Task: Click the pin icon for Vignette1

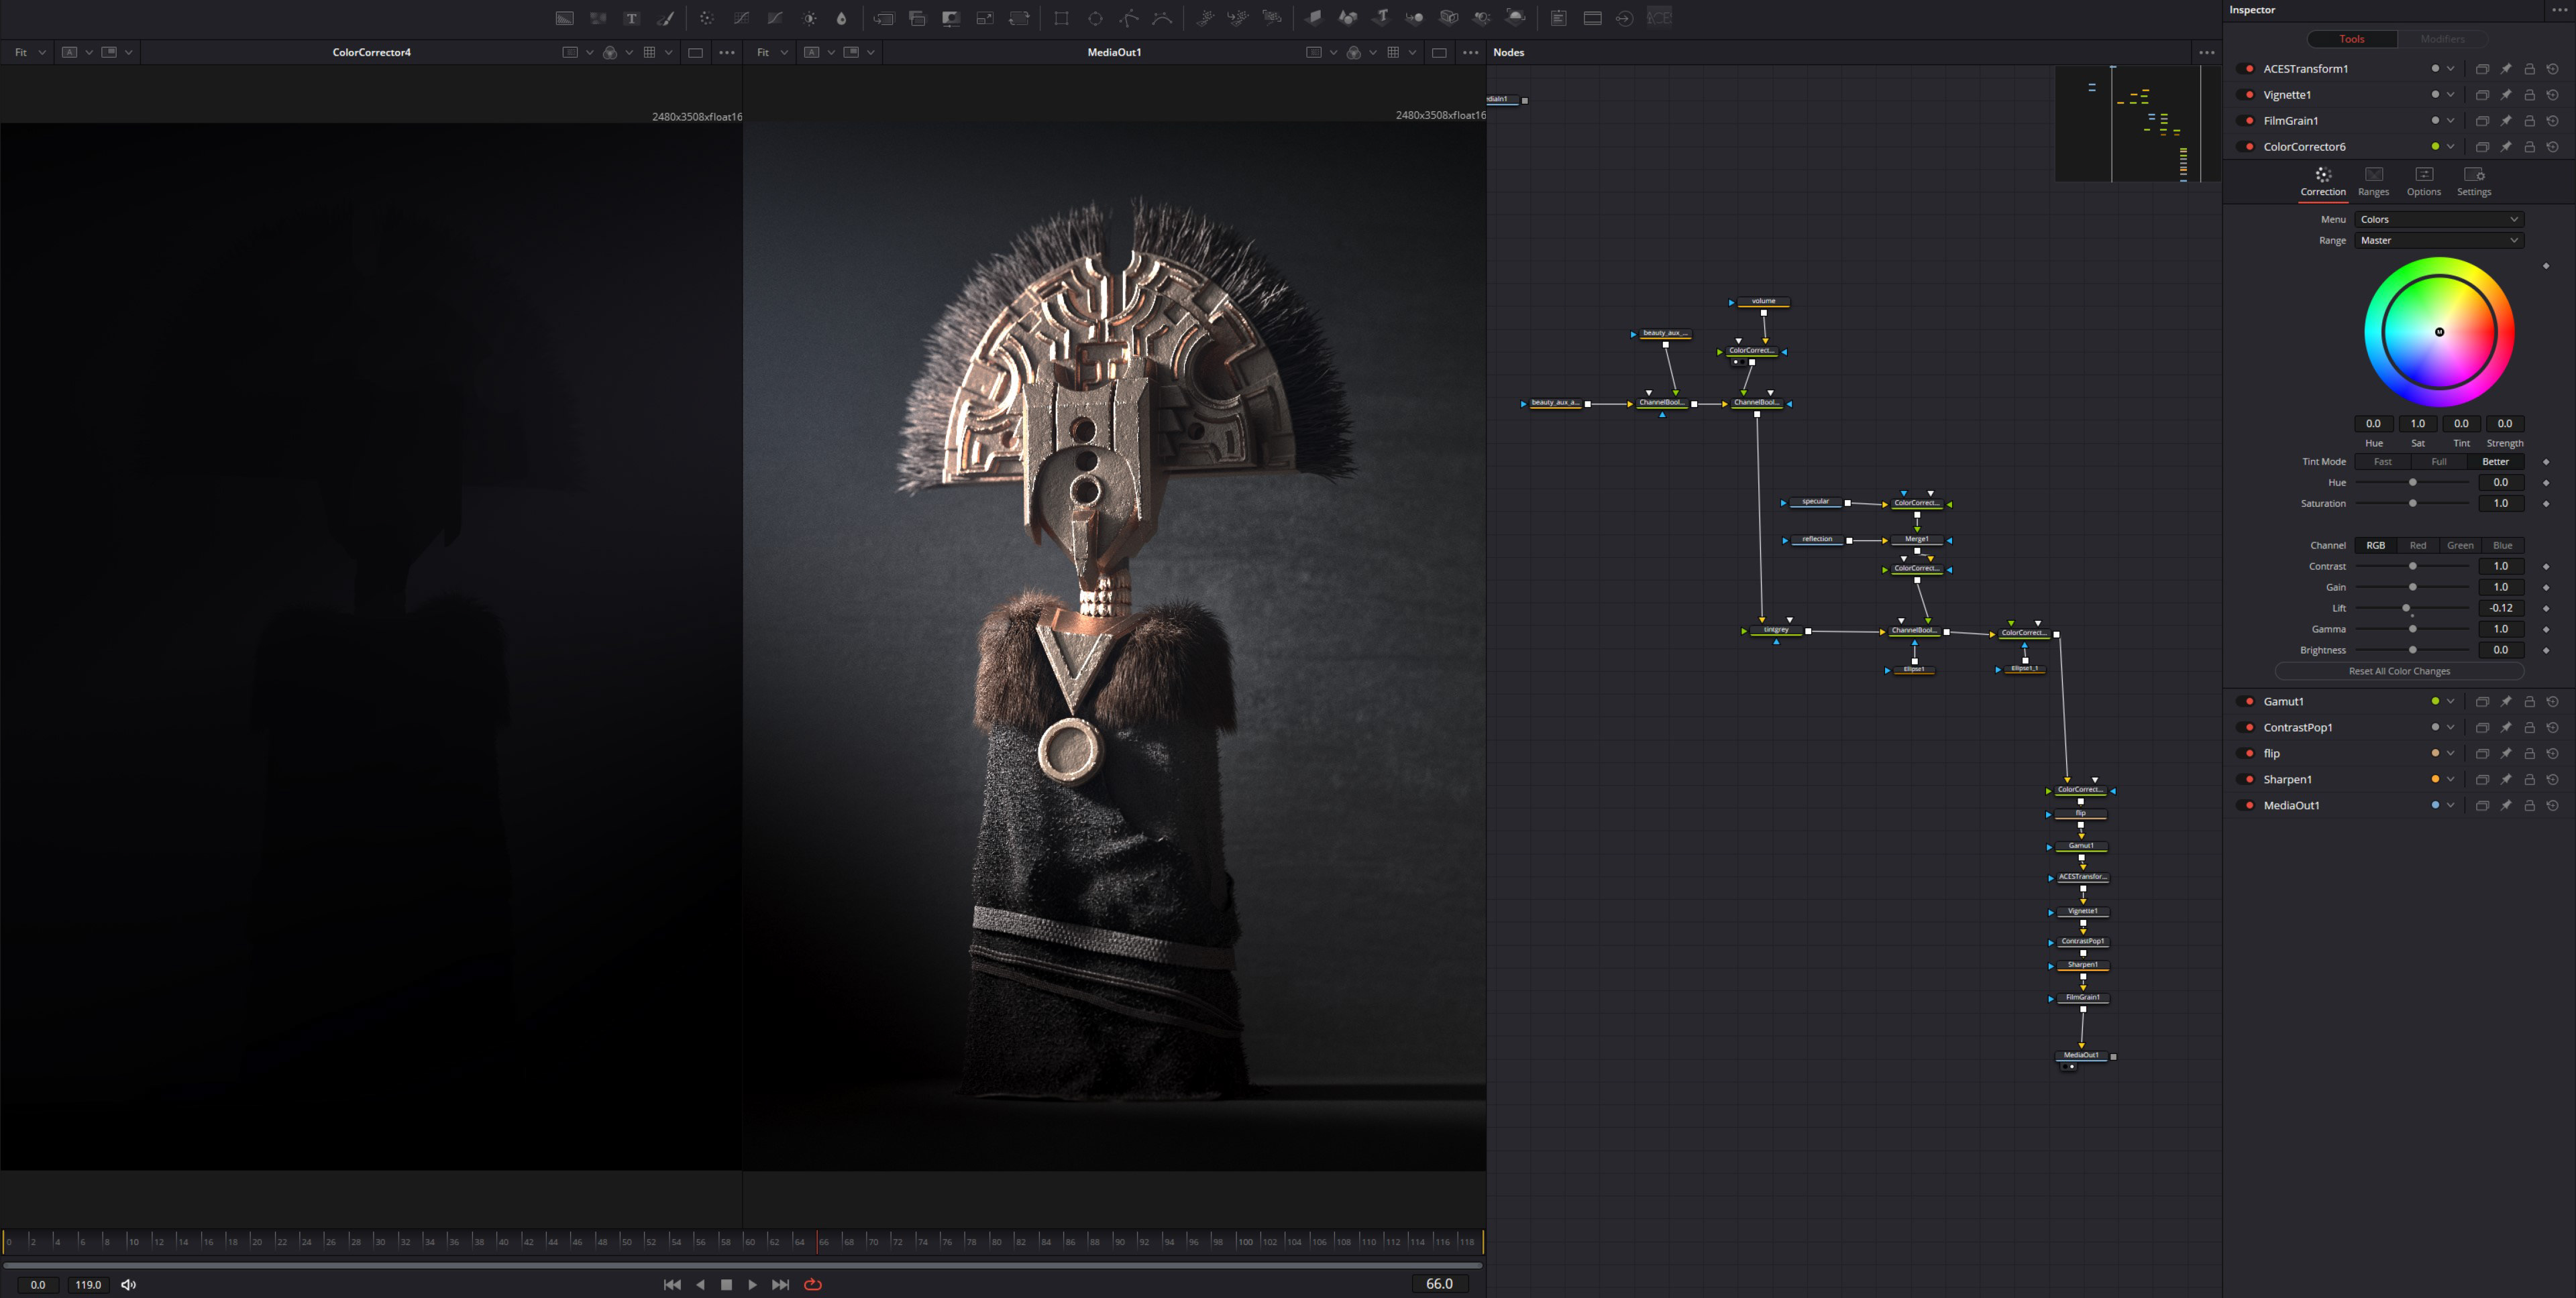Action: click(2506, 95)
